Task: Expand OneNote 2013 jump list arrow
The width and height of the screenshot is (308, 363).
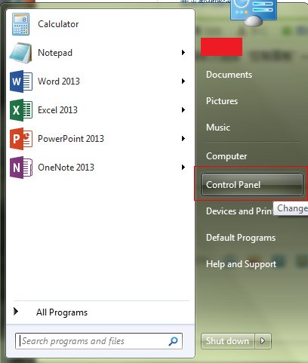Action: click(x=183, y=168)
